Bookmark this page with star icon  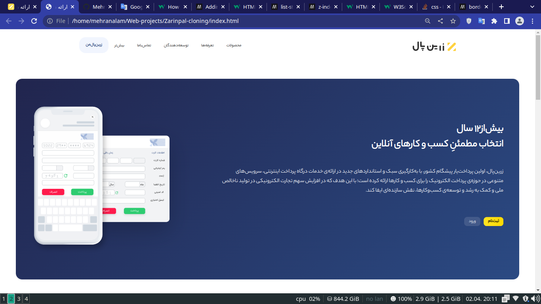[453, 21]
